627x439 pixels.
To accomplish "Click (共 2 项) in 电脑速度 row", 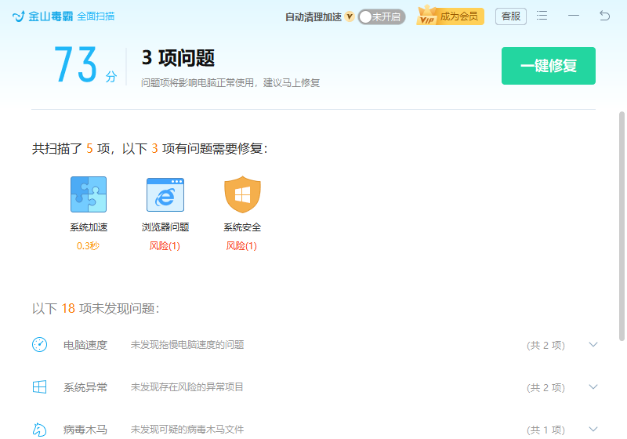I will click(545, 345).
